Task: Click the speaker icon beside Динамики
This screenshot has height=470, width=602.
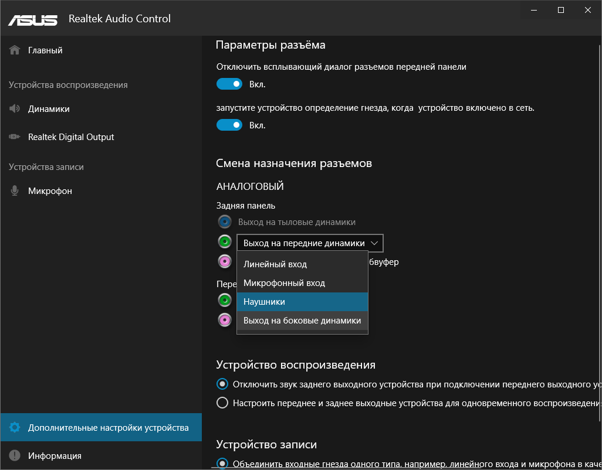Action: 15,109
